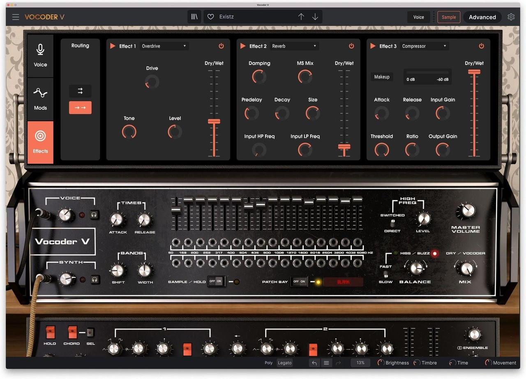
Task: Click the Dry/Vocoder Mix knob
Action: point(466,268)
